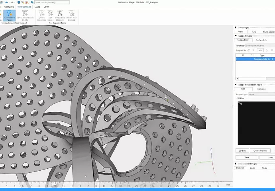275x191 pixels.
Task: Choose the Edit Nodes tool
Action: click(50, 16)
